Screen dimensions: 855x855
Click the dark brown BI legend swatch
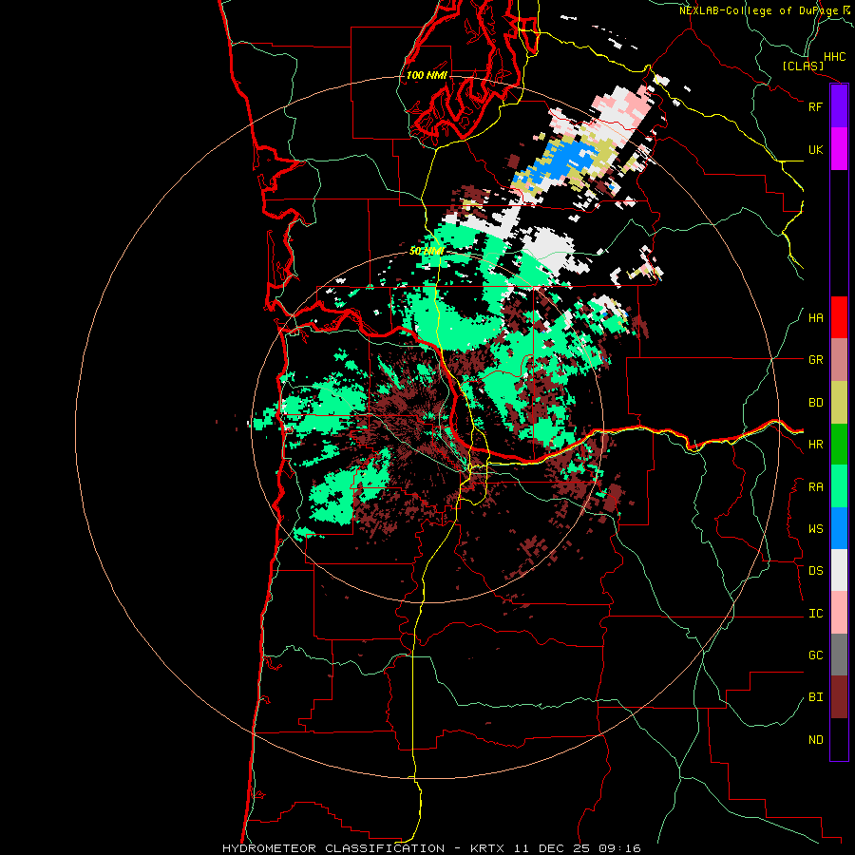click(x=839, y=697)
